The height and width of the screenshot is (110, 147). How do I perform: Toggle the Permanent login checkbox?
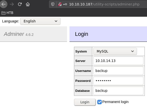point(99,102)
